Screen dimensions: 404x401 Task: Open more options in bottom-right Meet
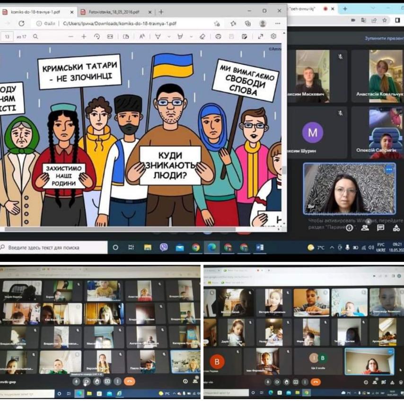[305, 382]
